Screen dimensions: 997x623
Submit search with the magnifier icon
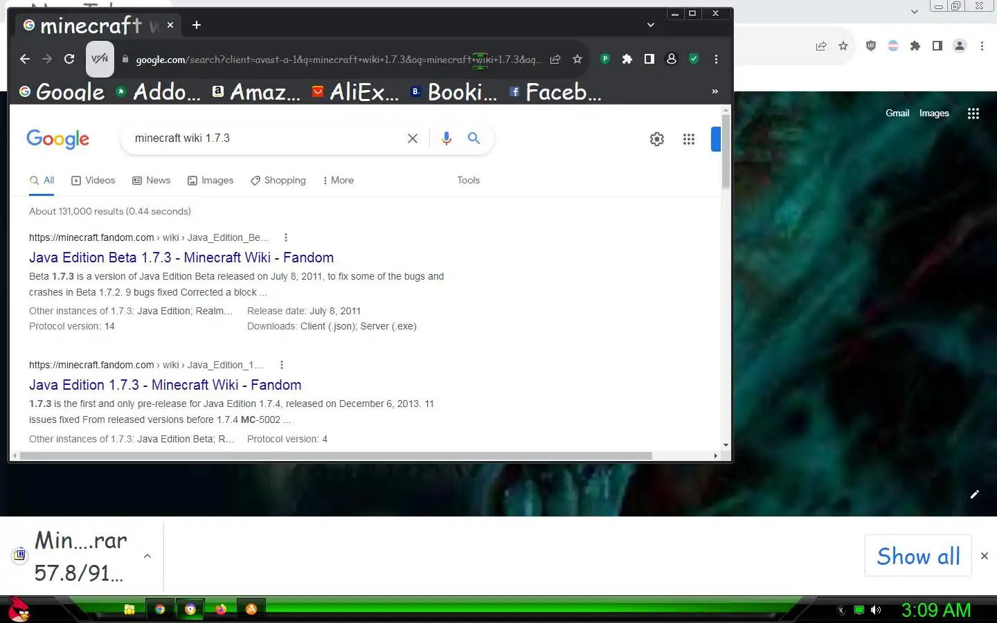[474, 138]
